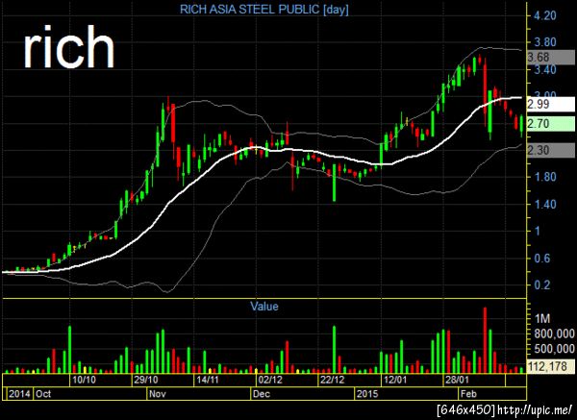Click the 28/01 date marker
The image size is (577, 420).
click(x=457, y=380)
